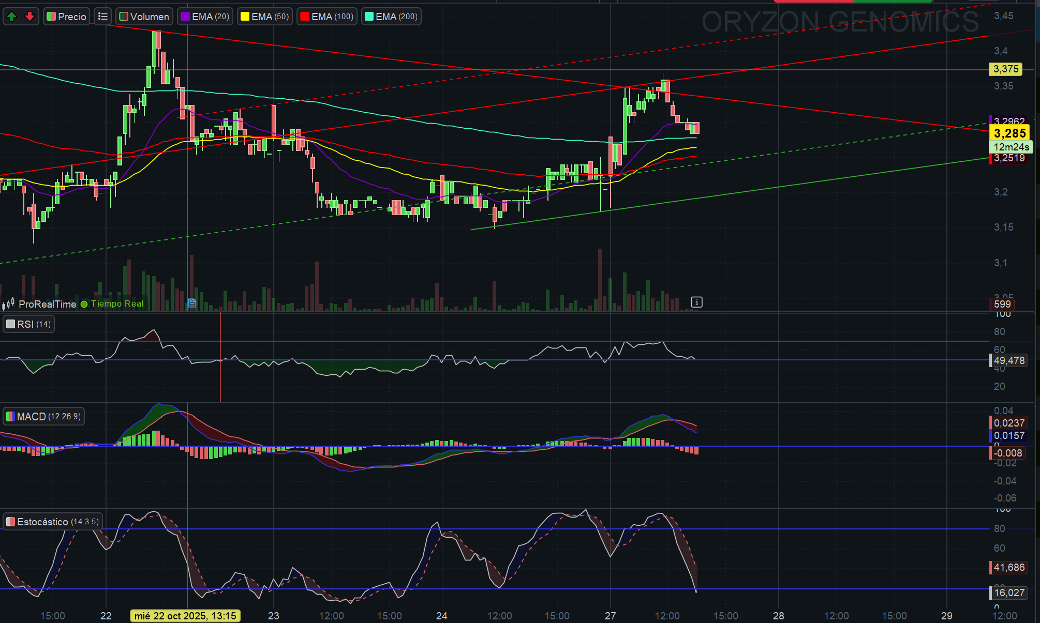
Task: Open the indicator list icon
Action: (103, 17)
